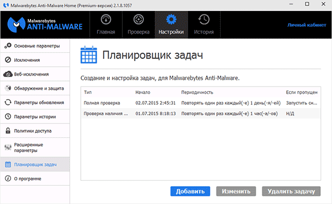Click the Н/Д cell
This screenshot has height=204, width=332.
[x=290, y=114]
